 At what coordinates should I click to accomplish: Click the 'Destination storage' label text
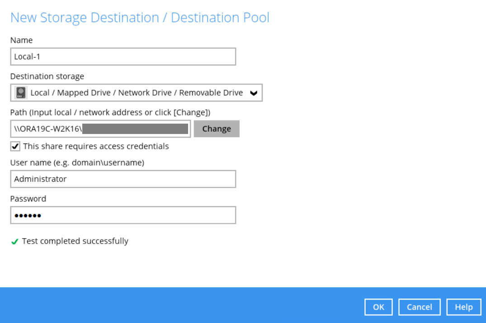pos(47,76)
